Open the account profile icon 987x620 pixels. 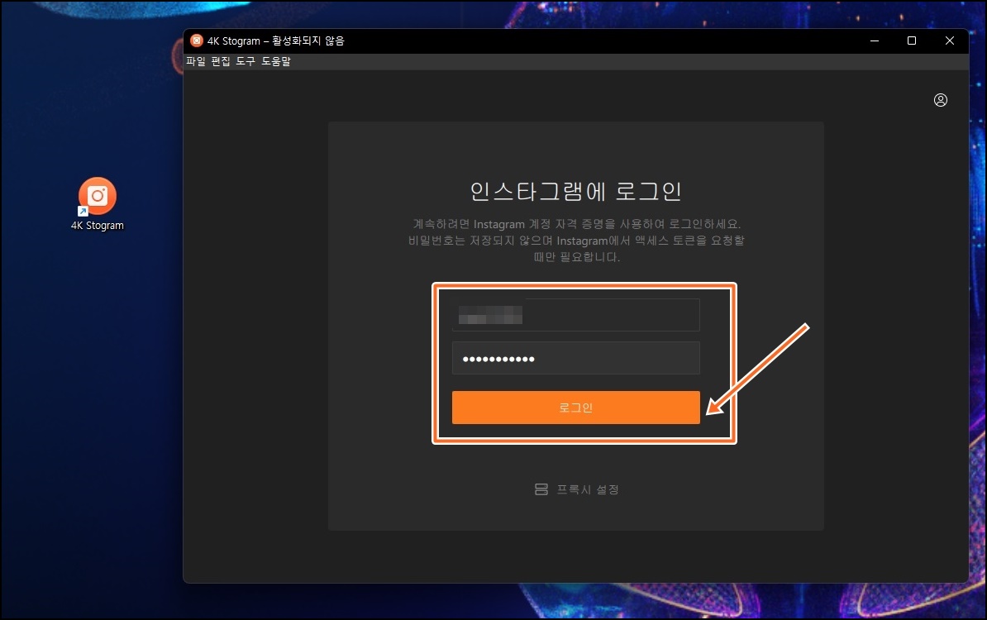[941, 100]
